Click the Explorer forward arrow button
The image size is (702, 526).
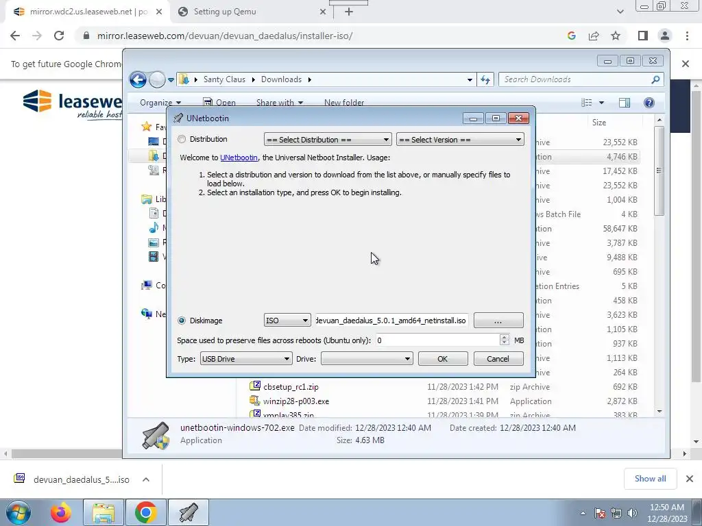[157, 79]
